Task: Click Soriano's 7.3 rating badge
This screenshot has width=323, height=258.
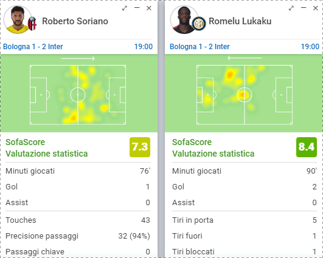Action: pyautogui.click(x=140, y=147)
